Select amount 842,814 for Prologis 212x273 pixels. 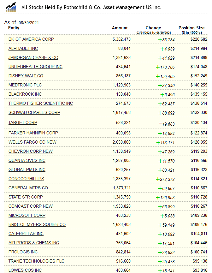click(123, 252)
